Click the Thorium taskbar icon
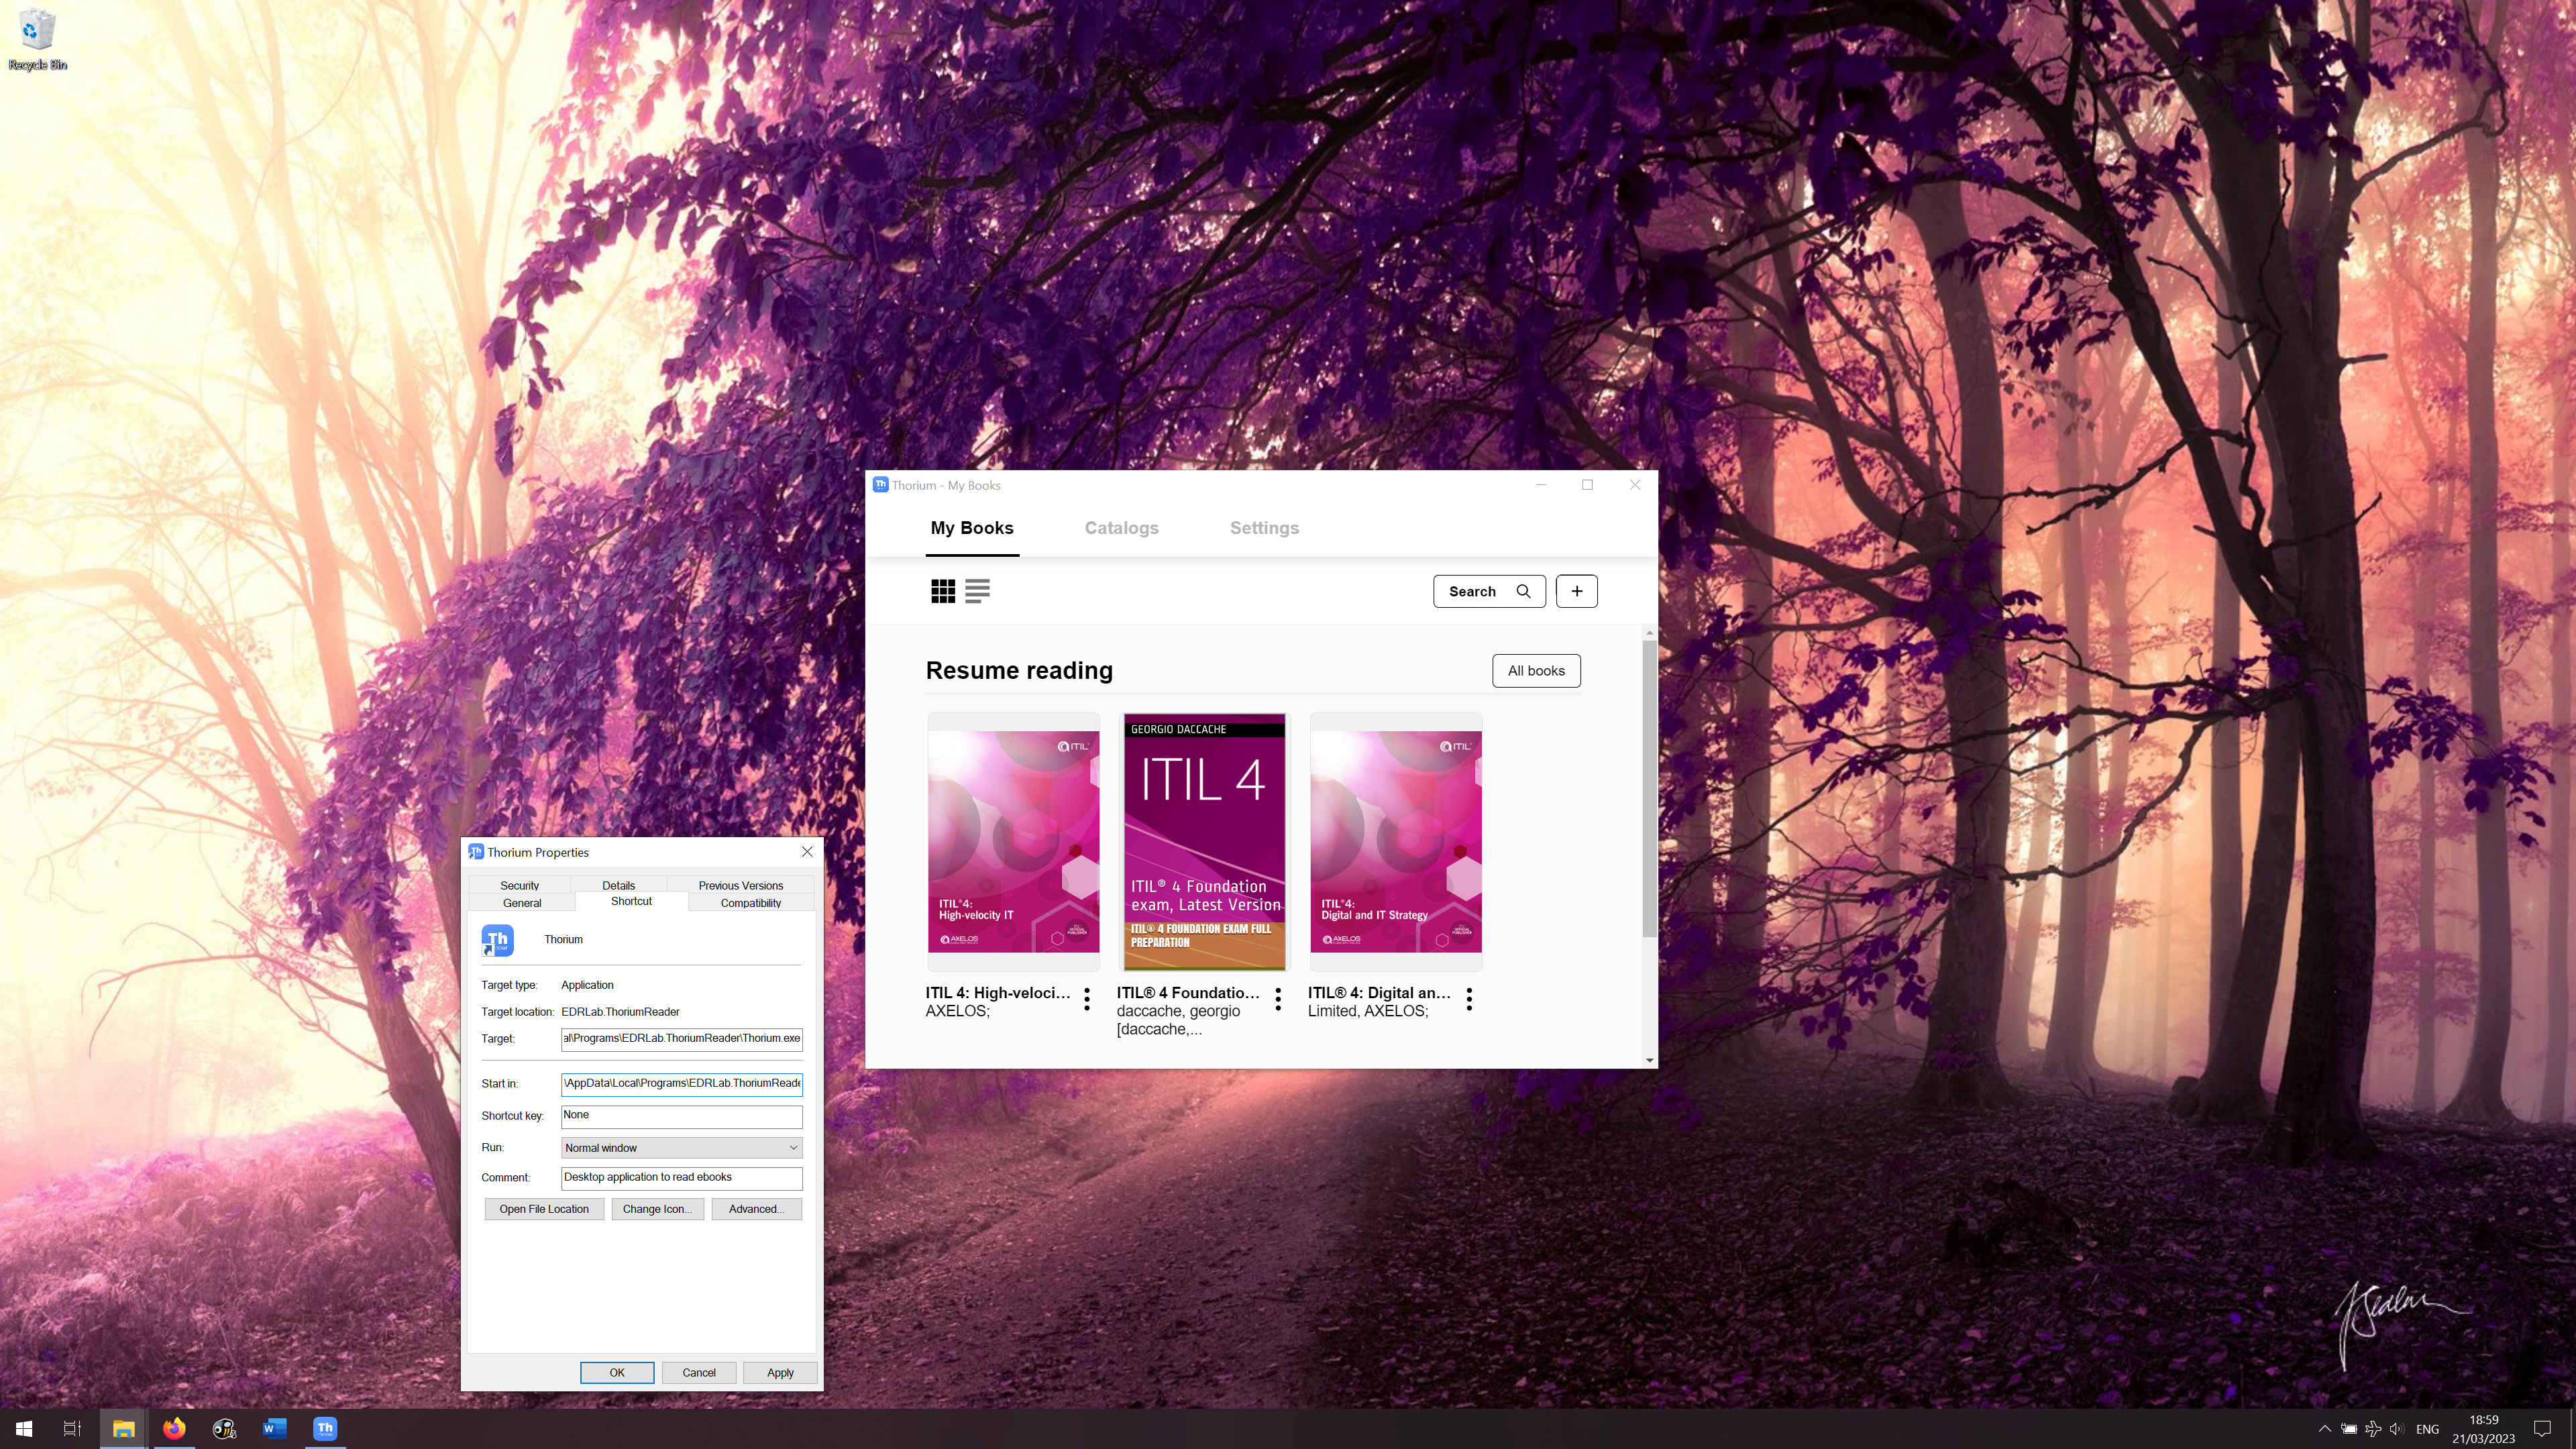This screenshot has height=1449, width=2576. pyautogui.click(x=325, y=1429)
